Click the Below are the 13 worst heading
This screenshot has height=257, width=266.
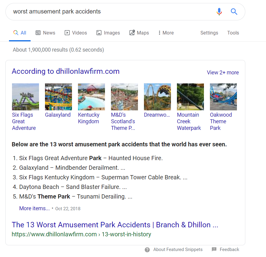(119, 144)
